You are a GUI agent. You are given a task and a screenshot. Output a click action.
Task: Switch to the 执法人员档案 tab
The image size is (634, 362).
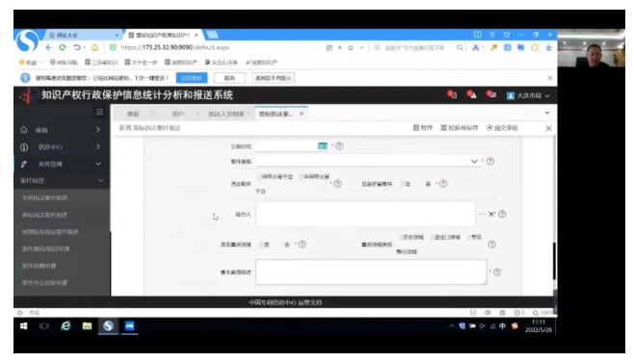[226, 114]
